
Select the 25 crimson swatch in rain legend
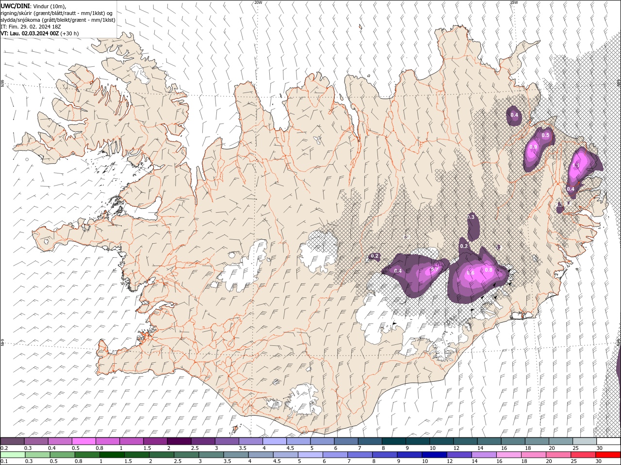[582, 455]
